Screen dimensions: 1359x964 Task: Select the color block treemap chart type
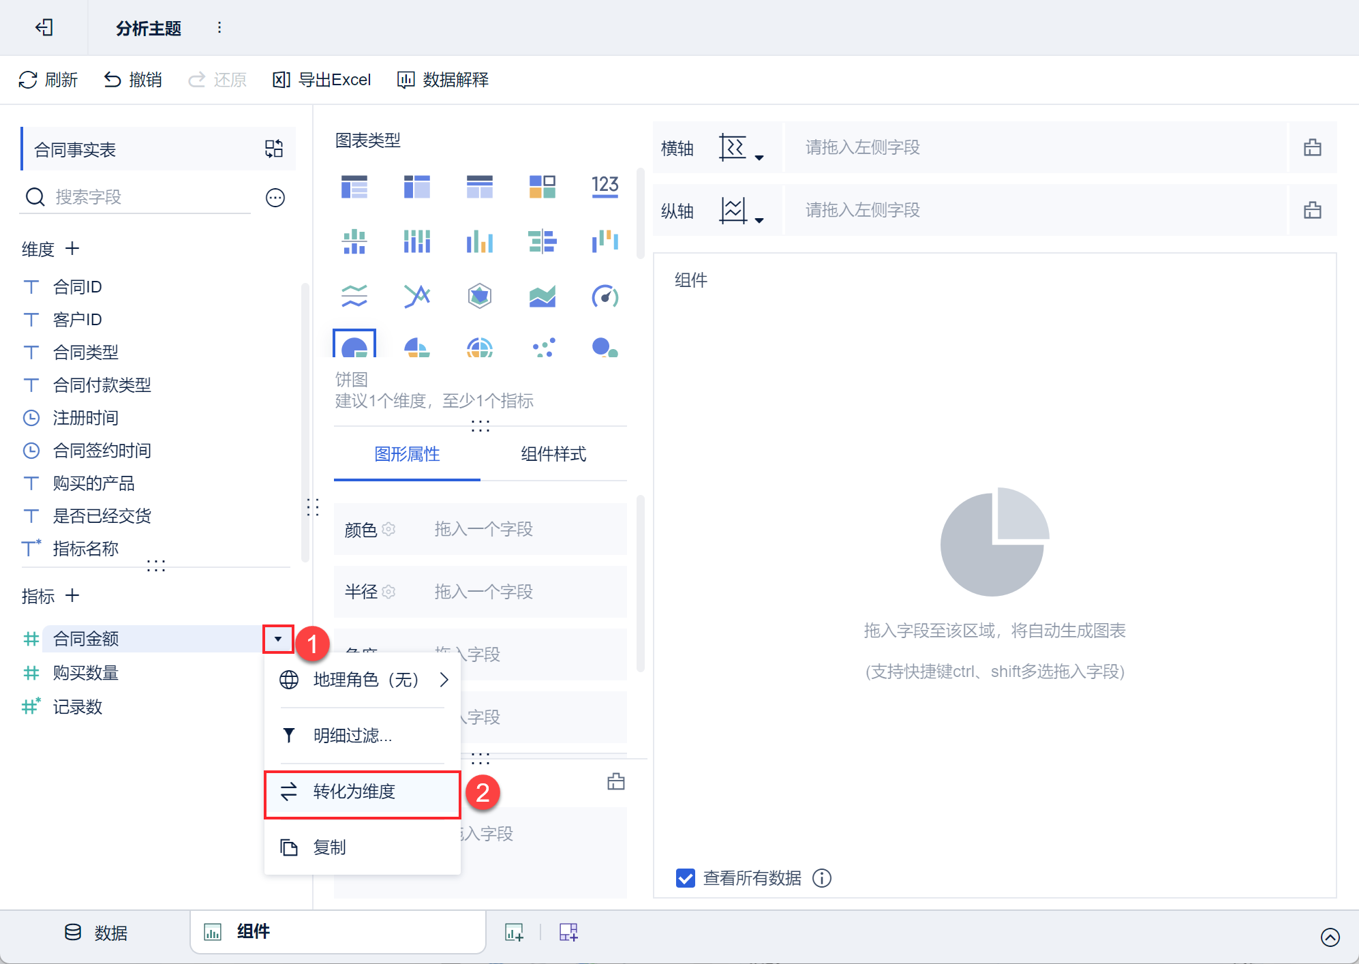click(x=543, y=186)
